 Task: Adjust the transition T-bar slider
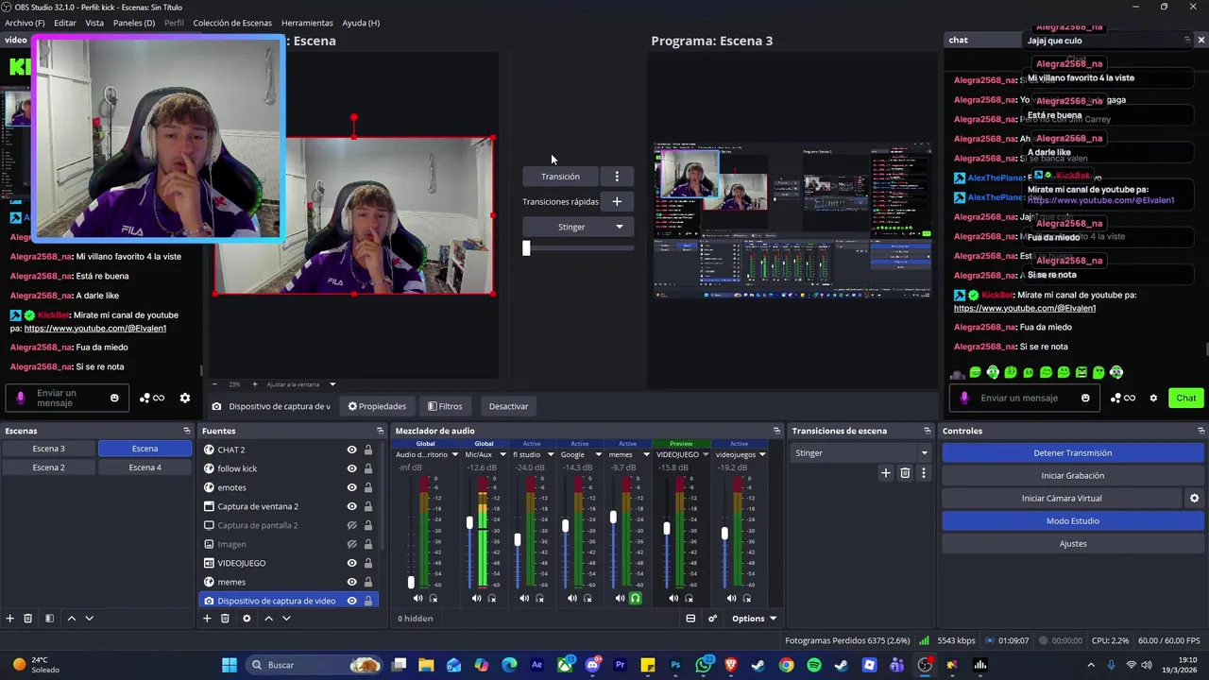click(526, 247)
